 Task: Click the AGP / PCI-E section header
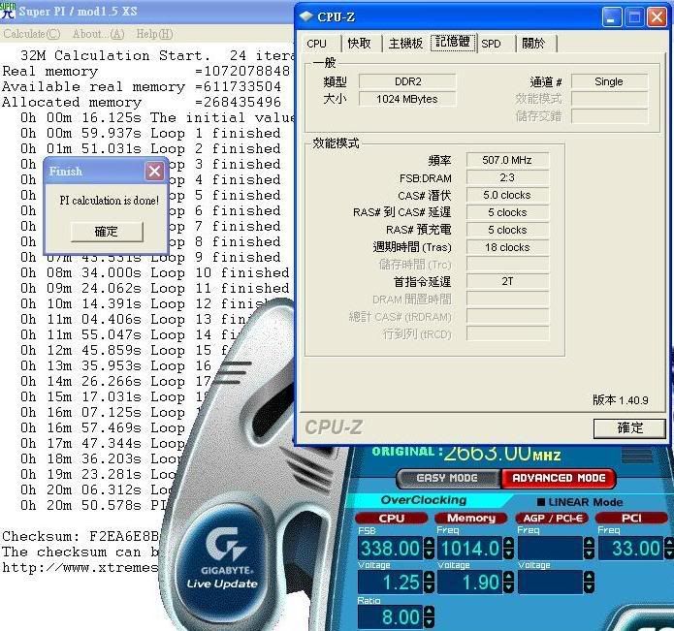[x=552, y=518]
